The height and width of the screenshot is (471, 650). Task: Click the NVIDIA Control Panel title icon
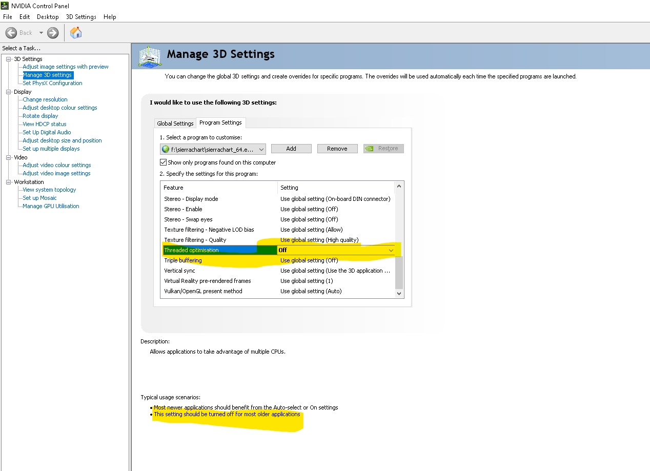(x=5, y=6)
